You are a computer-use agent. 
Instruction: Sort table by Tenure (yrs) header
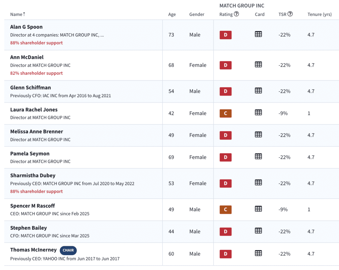[319, 15]
